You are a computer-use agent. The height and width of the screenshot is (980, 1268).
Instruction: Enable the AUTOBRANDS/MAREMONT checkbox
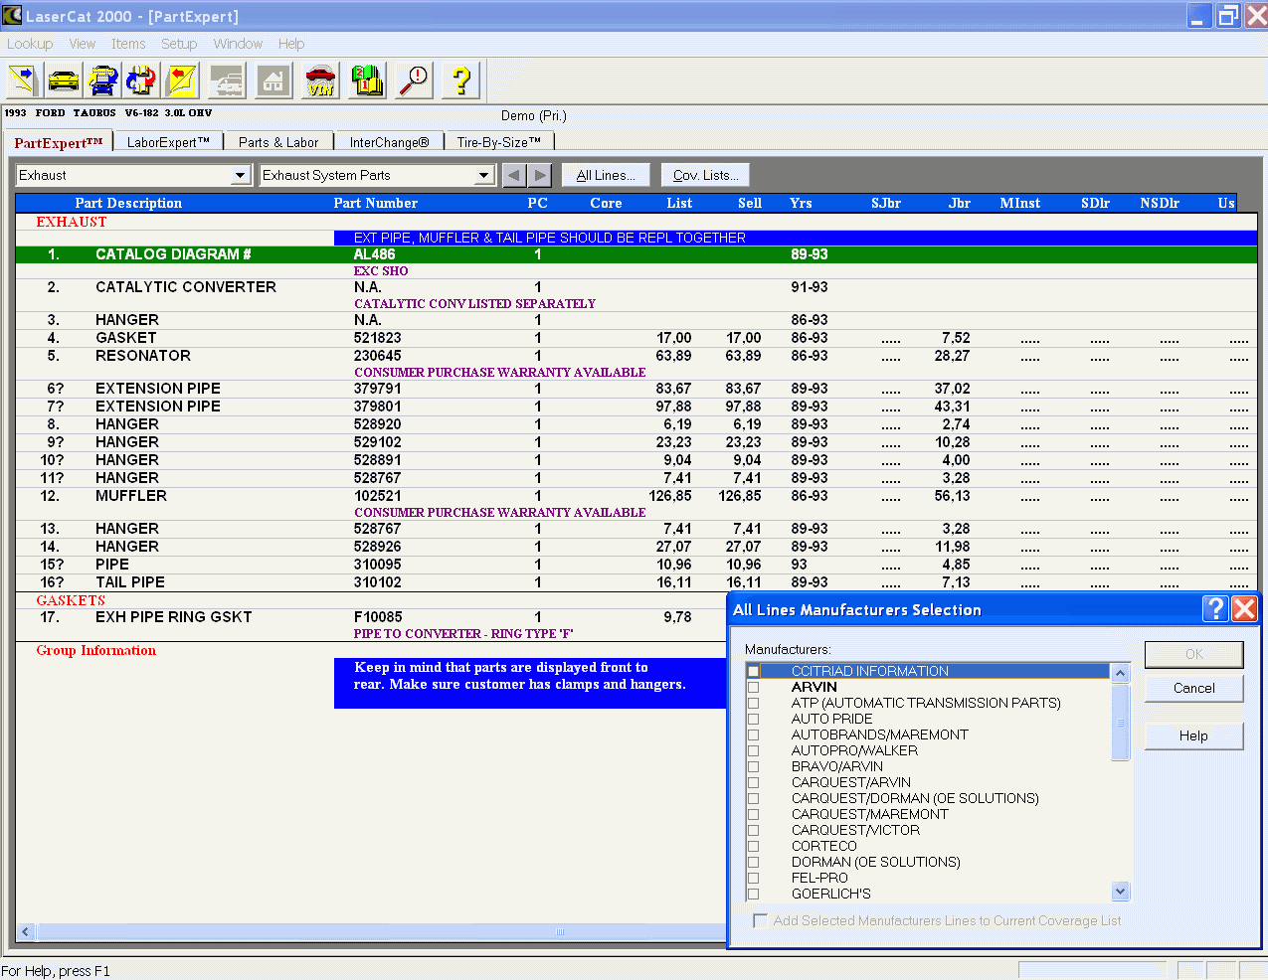click(x=754, y=735)
